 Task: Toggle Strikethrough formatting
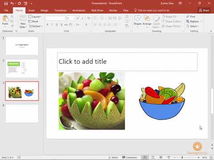[66, 25]
